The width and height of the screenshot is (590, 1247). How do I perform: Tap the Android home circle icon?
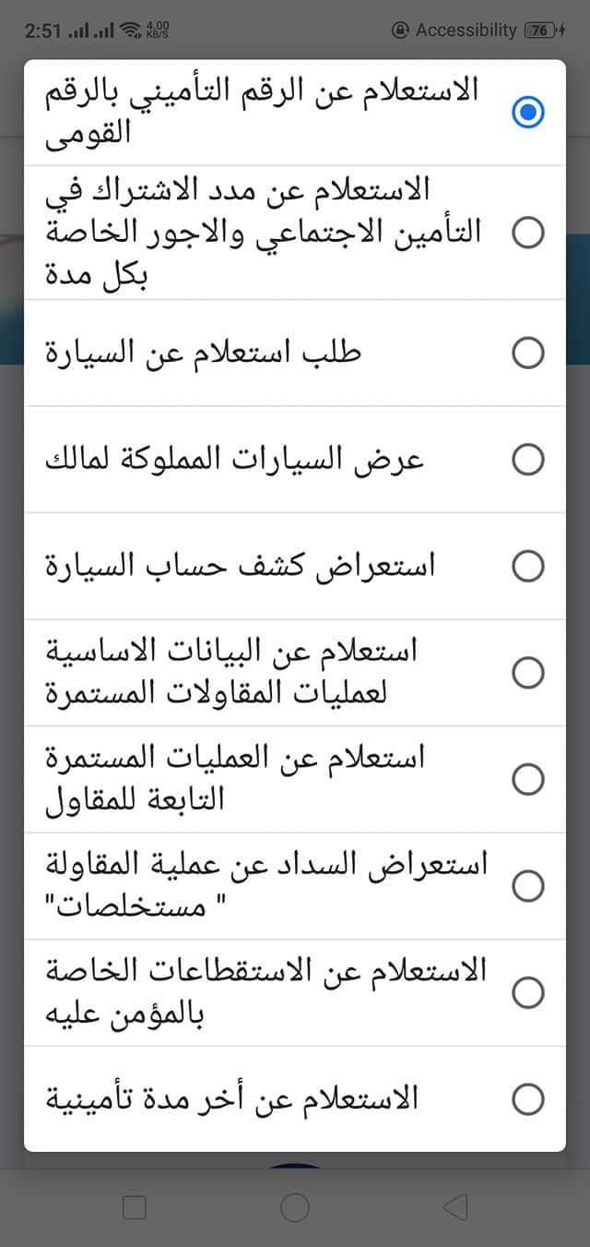coord(295,1206)
